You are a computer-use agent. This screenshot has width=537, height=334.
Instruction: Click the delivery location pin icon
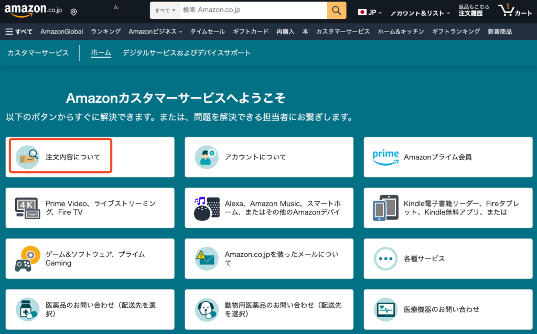click(73, 12)
